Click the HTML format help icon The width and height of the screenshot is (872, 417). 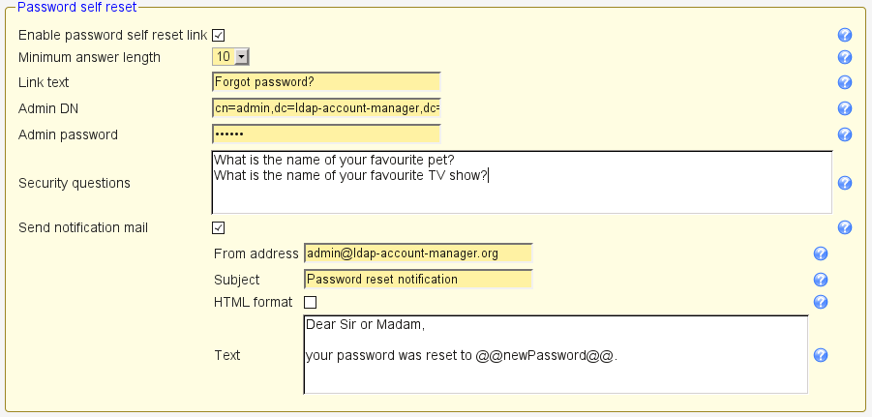[821, 302]
